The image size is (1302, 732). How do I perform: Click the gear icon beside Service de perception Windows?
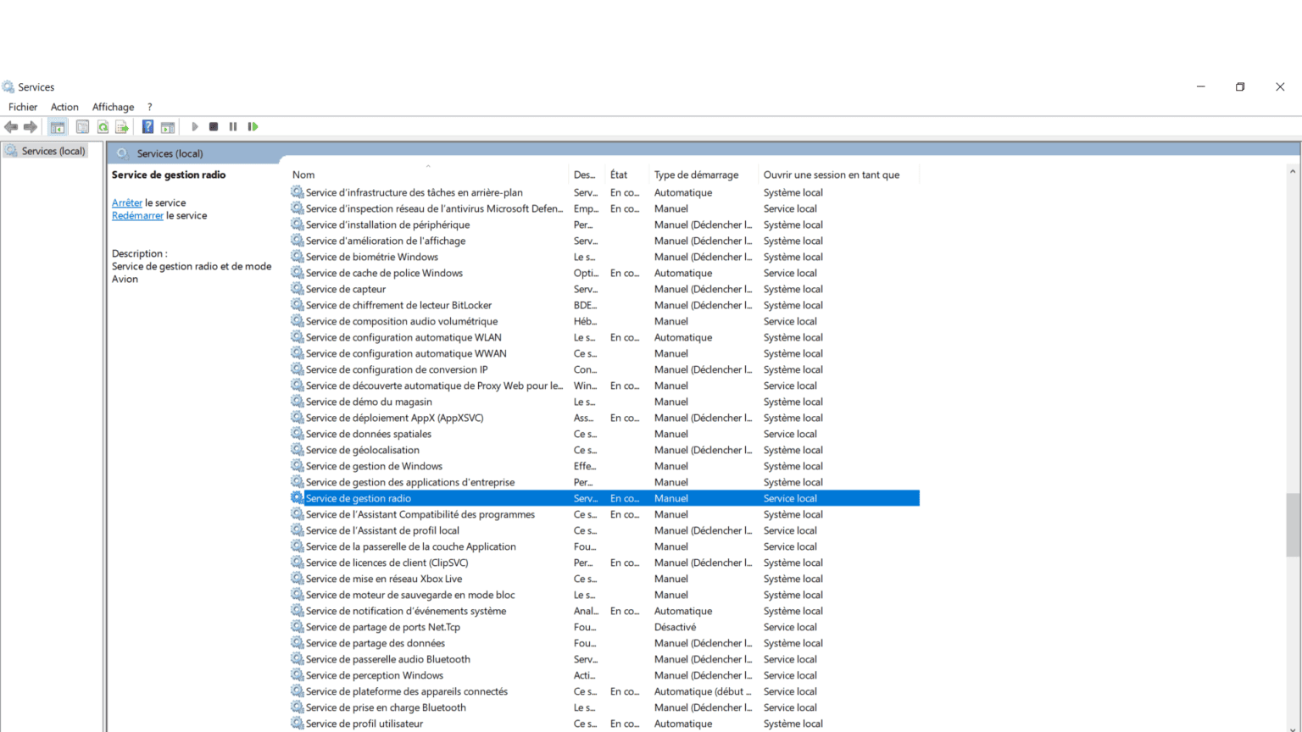tap(297, 675)
